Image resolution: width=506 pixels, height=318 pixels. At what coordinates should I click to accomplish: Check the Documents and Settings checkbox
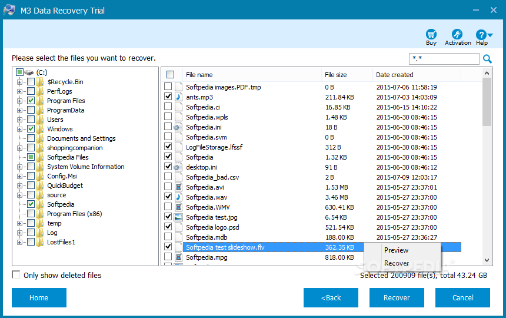tap(31, 138)
